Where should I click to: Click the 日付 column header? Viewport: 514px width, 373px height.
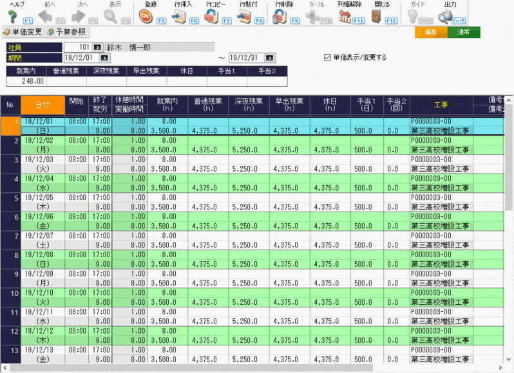tap(43, 105)
